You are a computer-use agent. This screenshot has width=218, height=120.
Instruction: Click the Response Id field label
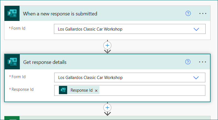23,89
